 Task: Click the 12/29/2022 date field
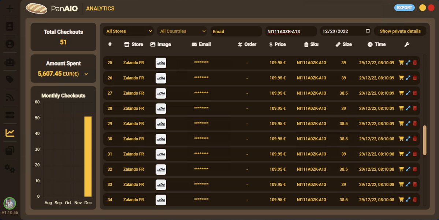(346, 31)
